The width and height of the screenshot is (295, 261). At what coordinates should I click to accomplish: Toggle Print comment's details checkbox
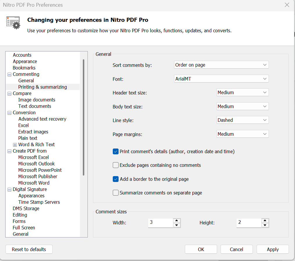tap(115, 151)
